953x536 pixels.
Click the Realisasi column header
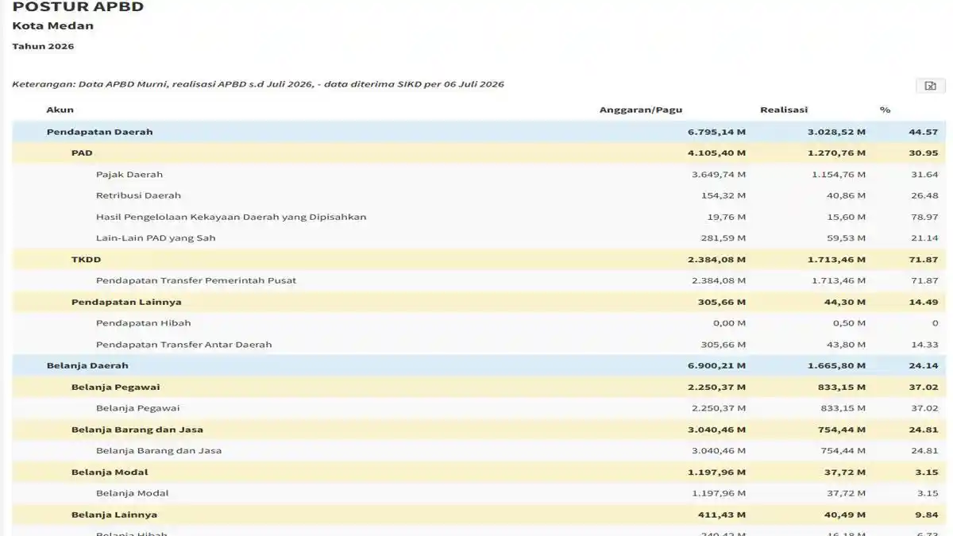pyautogui.click(x=784, y=110)
